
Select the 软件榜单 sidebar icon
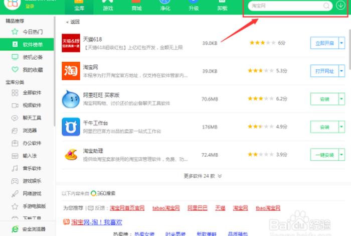coord(15,44)
